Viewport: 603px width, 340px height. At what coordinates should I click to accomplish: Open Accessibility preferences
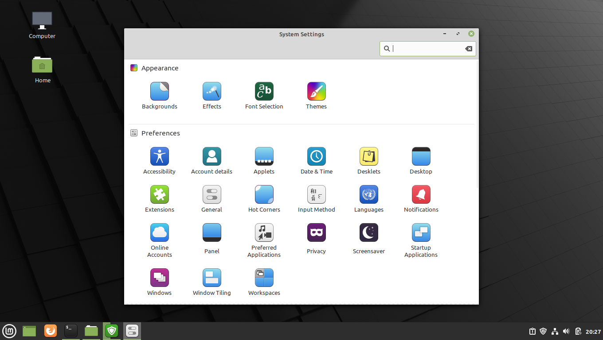coord(160,161)
